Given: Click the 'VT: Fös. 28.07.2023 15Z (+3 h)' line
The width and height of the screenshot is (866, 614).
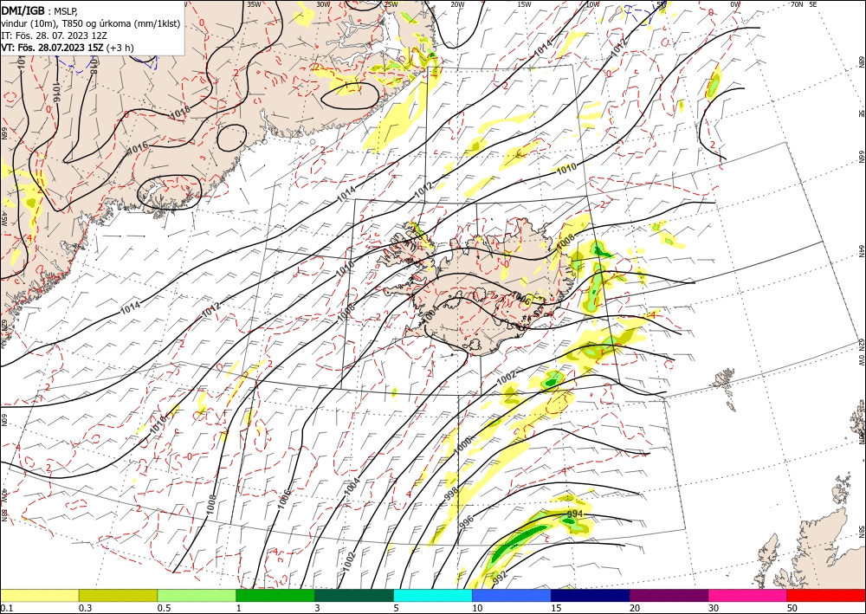Looking at the screenshot, I should click(x=68, y=48).
